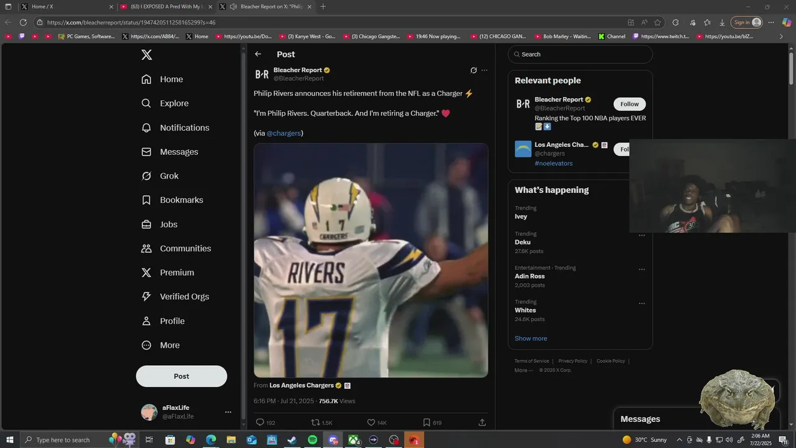Viewport: 796px width, 448px height.
Task: Expand bookmarks bar overflow chevron
Action: tap(781, 37)
